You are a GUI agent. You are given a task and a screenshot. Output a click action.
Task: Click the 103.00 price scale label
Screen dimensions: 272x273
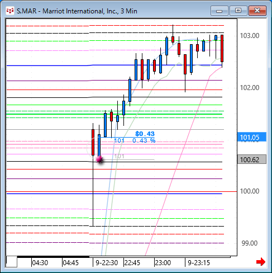pos(250,36)
